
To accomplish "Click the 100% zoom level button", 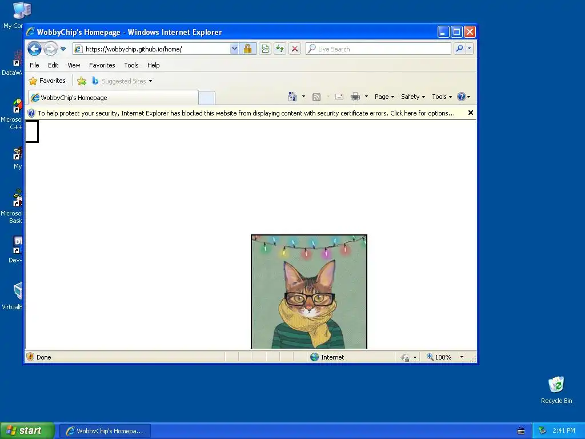I will pos(439,357).
